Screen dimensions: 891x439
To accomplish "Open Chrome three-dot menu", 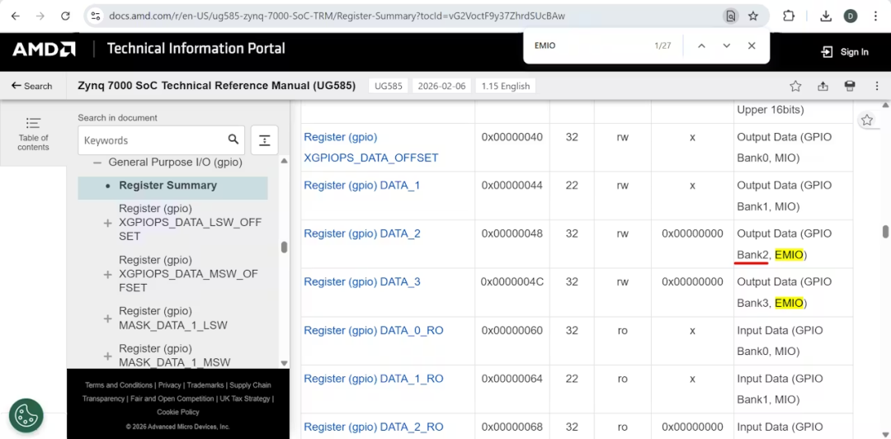I will tap(875, 16).
